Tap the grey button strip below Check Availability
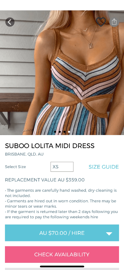The width and height of the screenshot is (124, 270). [62, 269]
